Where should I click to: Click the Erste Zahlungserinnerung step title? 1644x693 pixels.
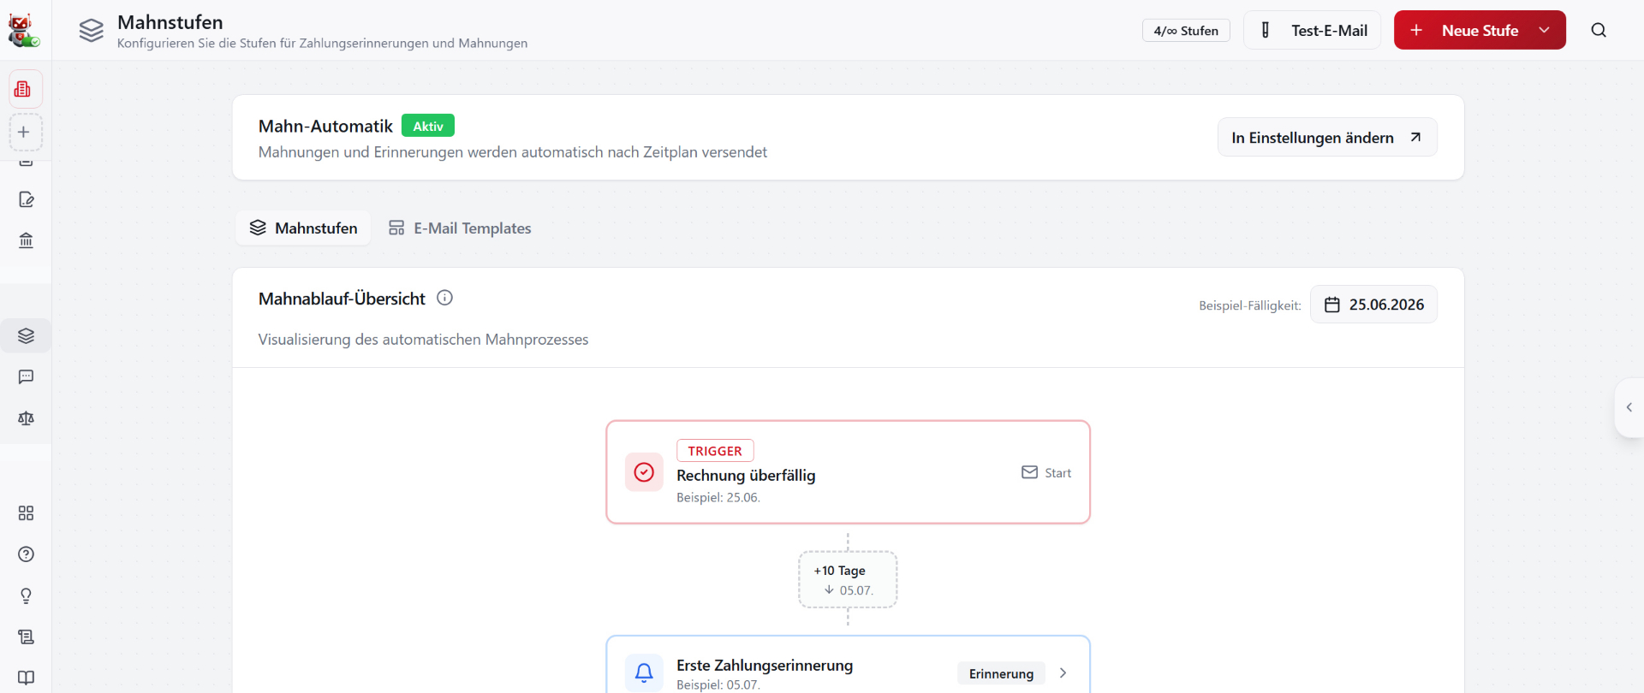(x=765, y=666)
